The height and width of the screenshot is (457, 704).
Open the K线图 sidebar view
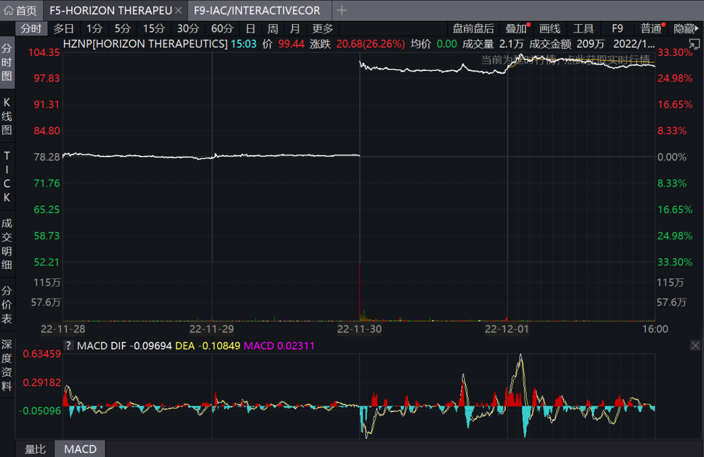[7, 116]
